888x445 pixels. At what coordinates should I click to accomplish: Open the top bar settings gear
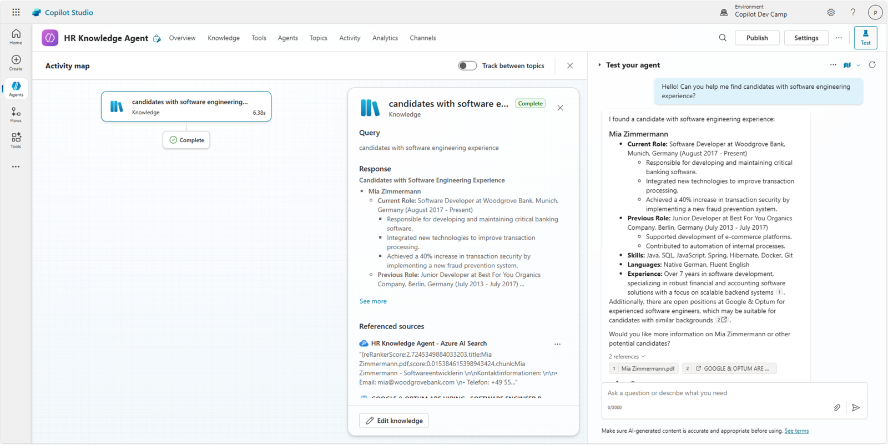point(831,12)
